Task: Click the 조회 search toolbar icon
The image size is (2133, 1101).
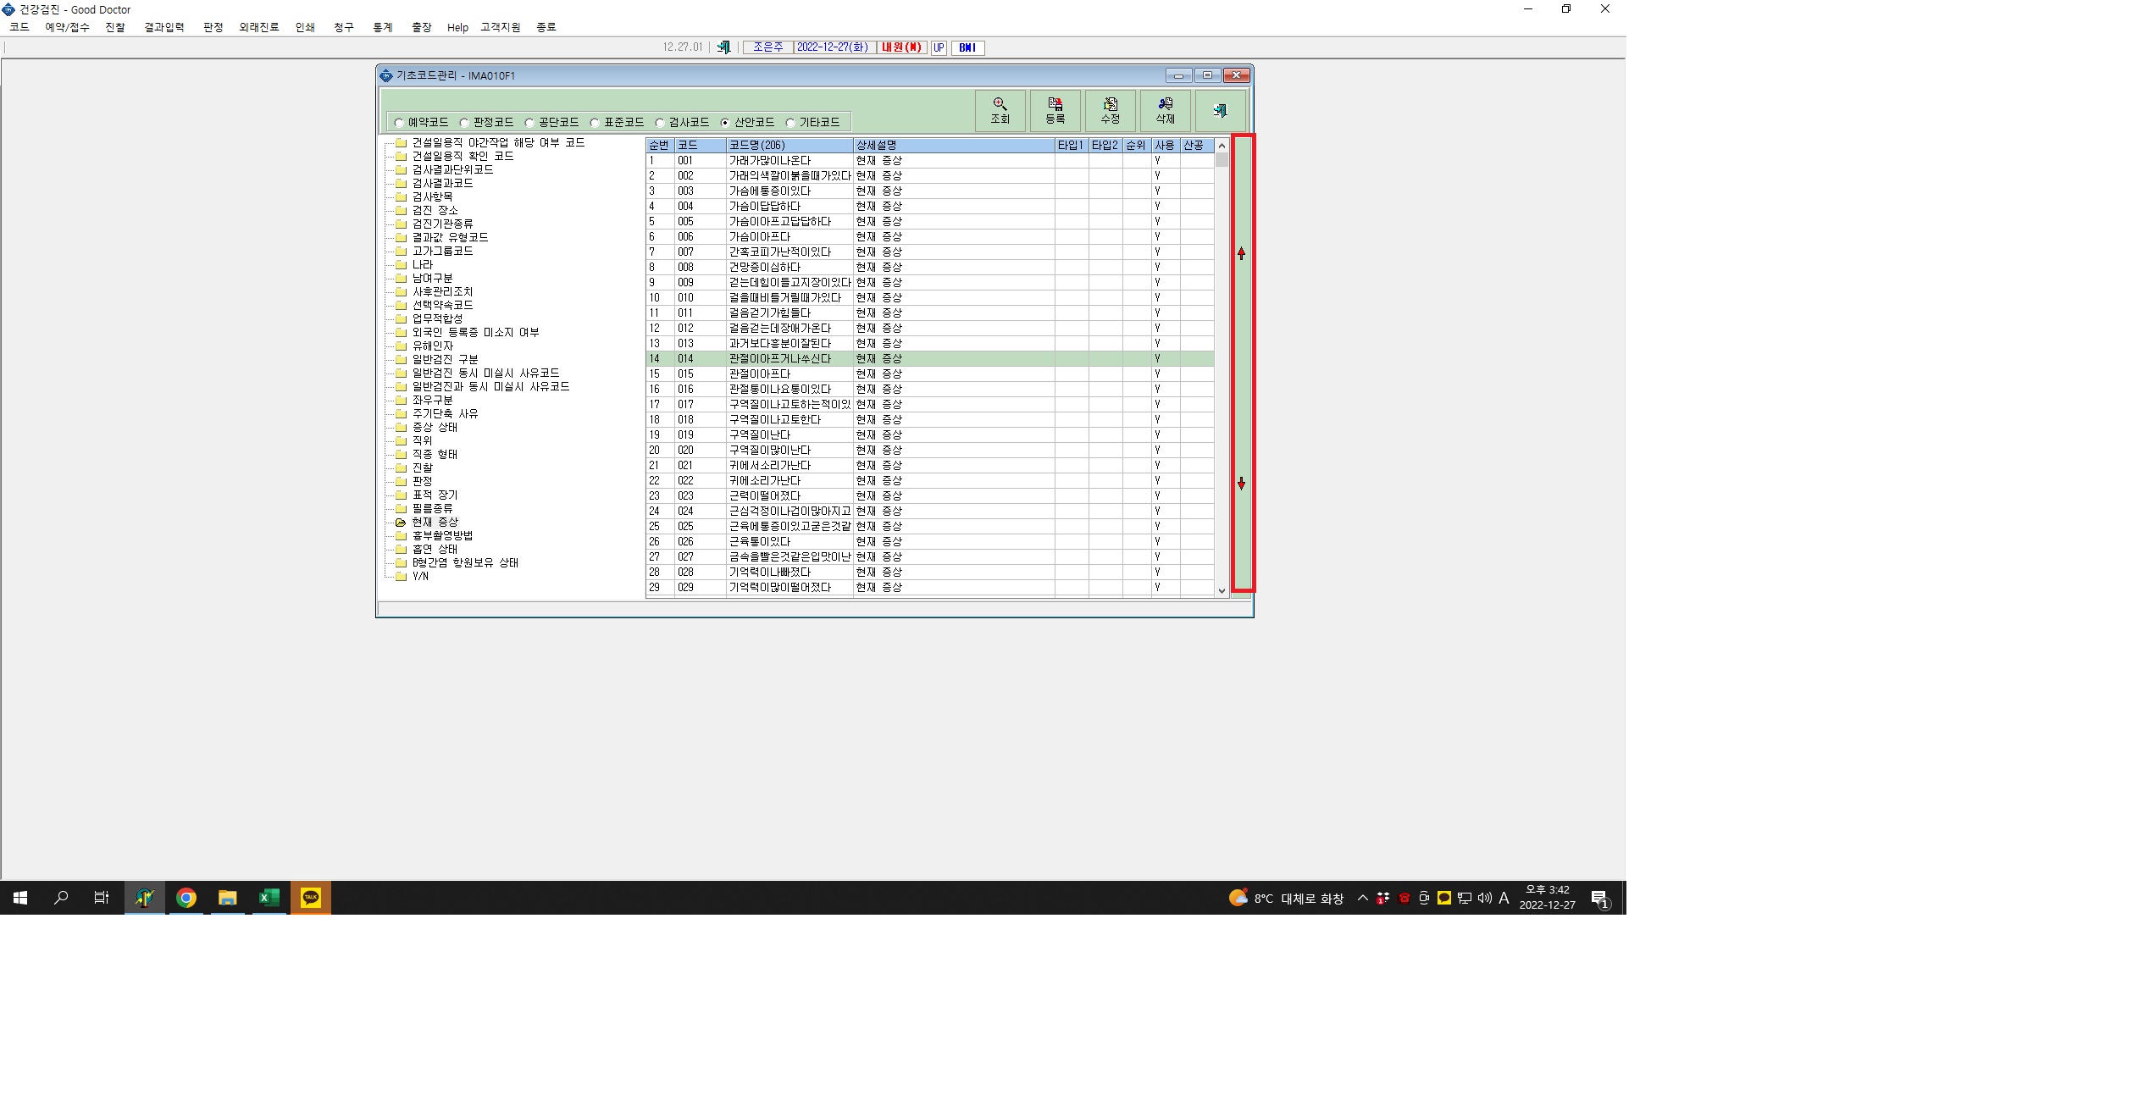Action: pyautogui.click(x=1000, y=111)
